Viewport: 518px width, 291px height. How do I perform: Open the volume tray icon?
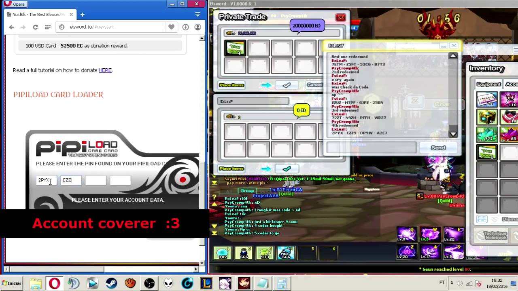(x=461, y=283)
